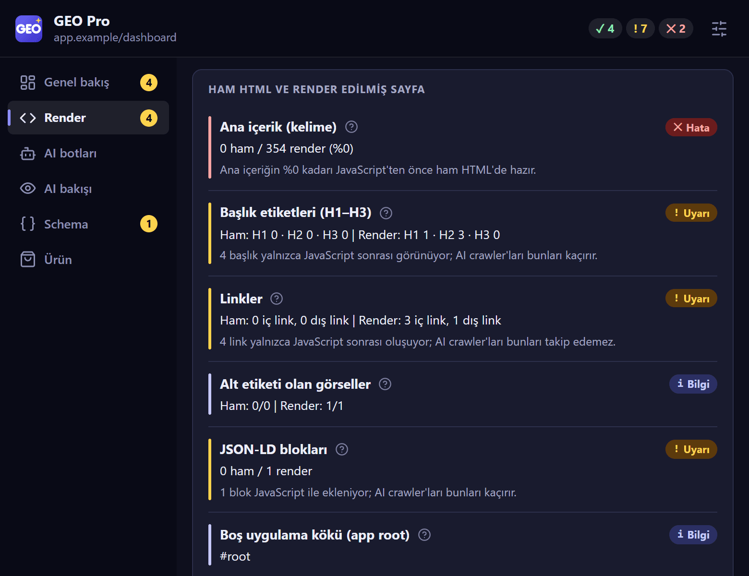
Task: Click the question mark next to Linkler
Action: pyautogui.click(x=277, y=299)
